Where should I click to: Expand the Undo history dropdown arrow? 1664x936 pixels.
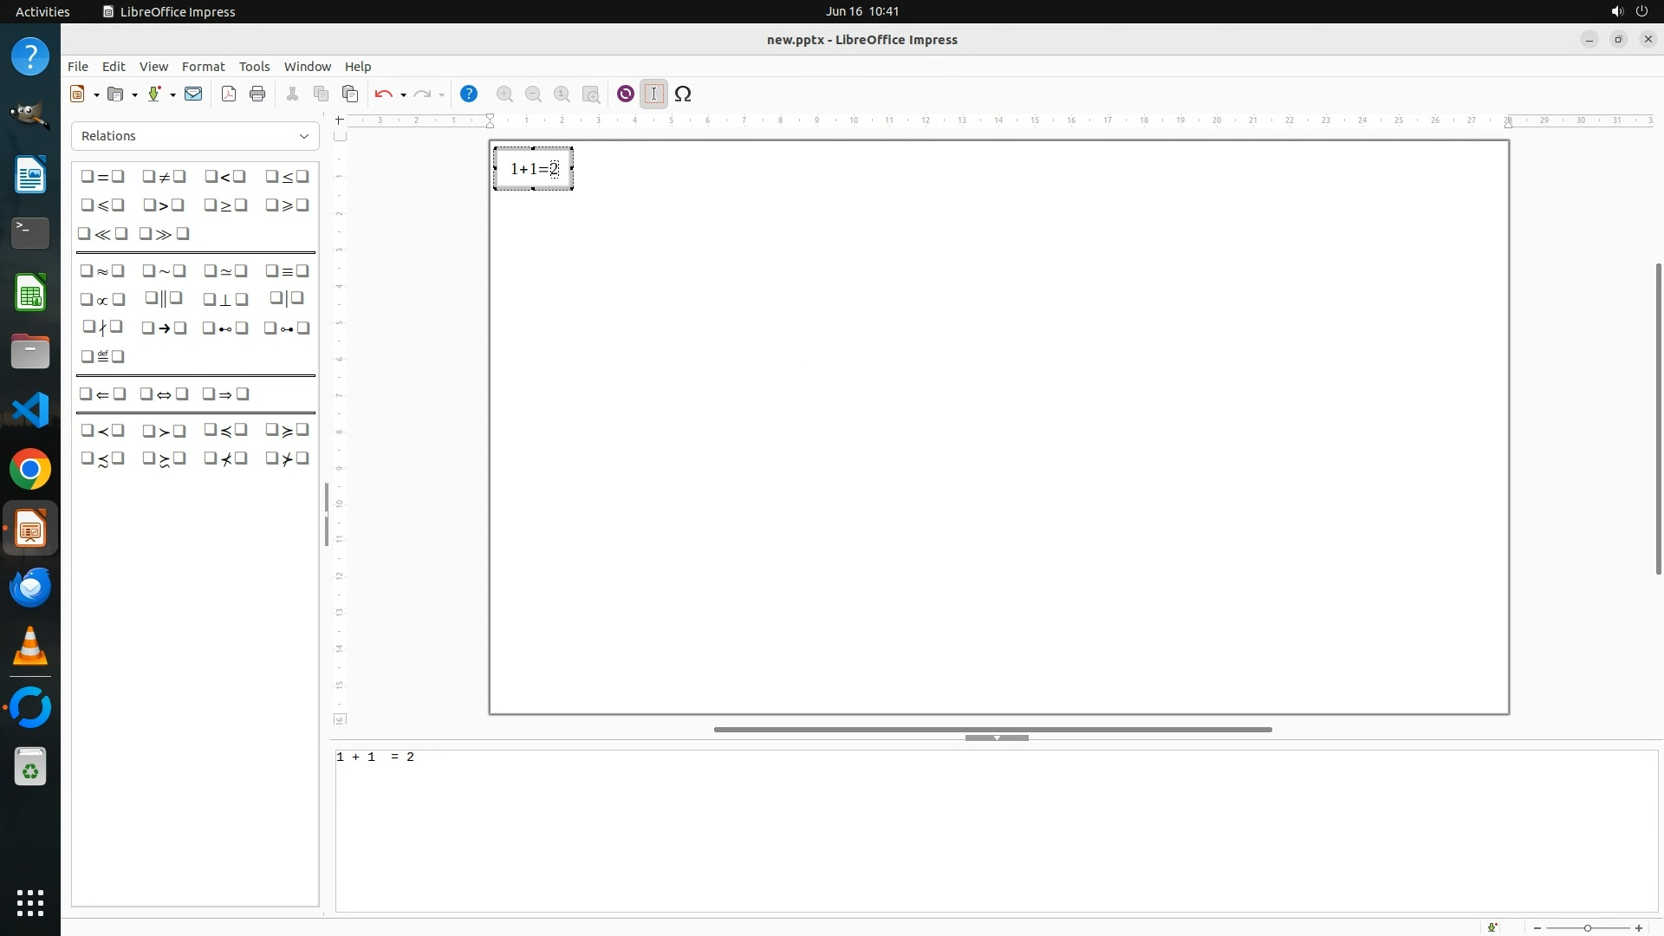(x=403, y=95)
